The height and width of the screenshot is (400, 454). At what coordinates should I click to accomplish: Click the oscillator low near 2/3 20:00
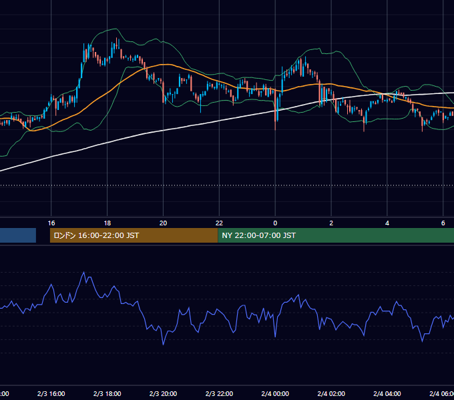click(164, 344)
